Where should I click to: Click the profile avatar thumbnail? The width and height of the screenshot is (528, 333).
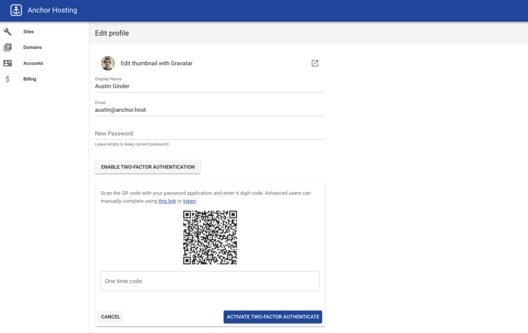(x=108, y=63)
